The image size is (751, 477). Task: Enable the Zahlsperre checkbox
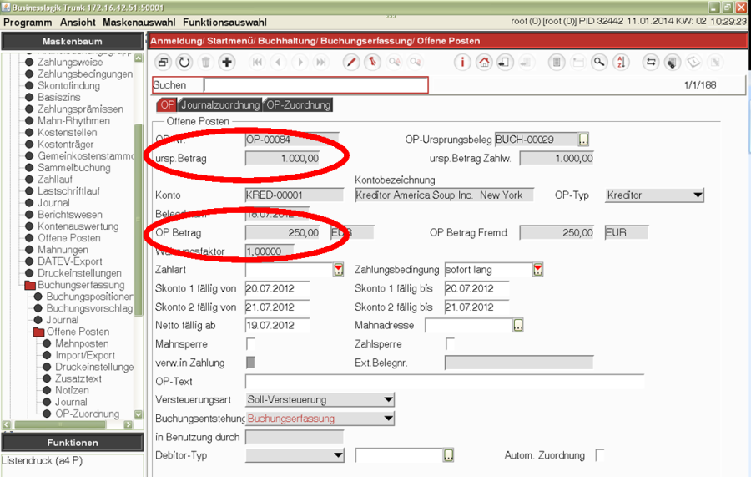click(x=451, y=344)
